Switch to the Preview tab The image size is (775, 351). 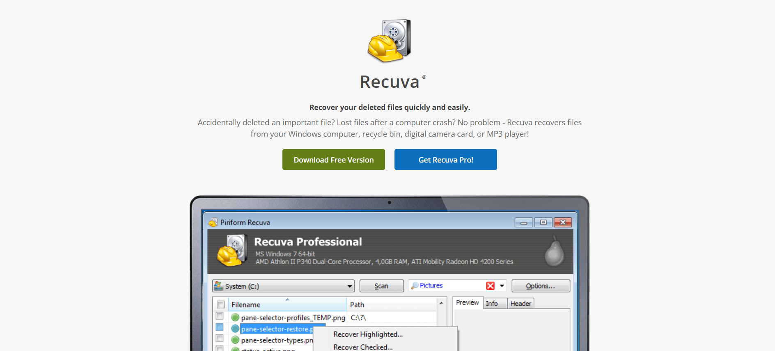click(467, 303)
